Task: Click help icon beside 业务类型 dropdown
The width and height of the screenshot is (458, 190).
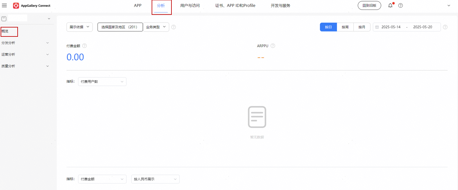Action: pos(174,27)
